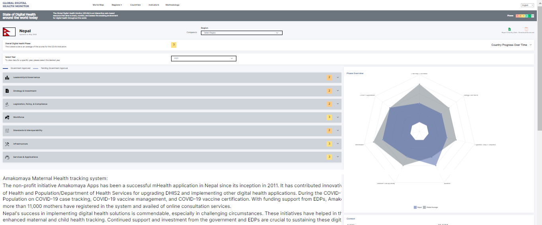
Task: Click the Phase 2 orange legend swatch
Action: 520,16
